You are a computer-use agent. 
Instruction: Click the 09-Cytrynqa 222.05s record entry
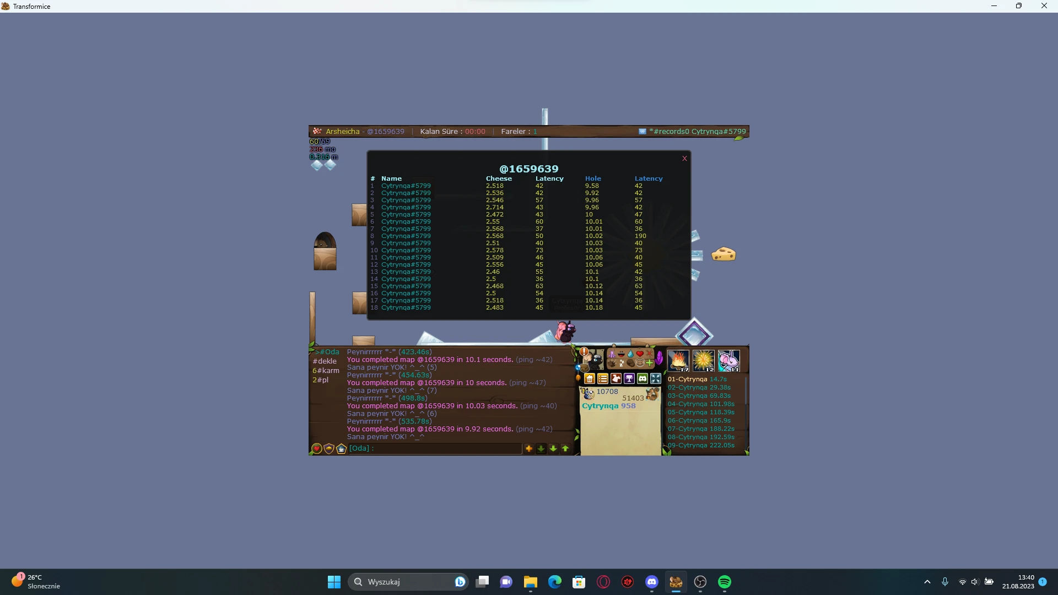pos(701,446)
